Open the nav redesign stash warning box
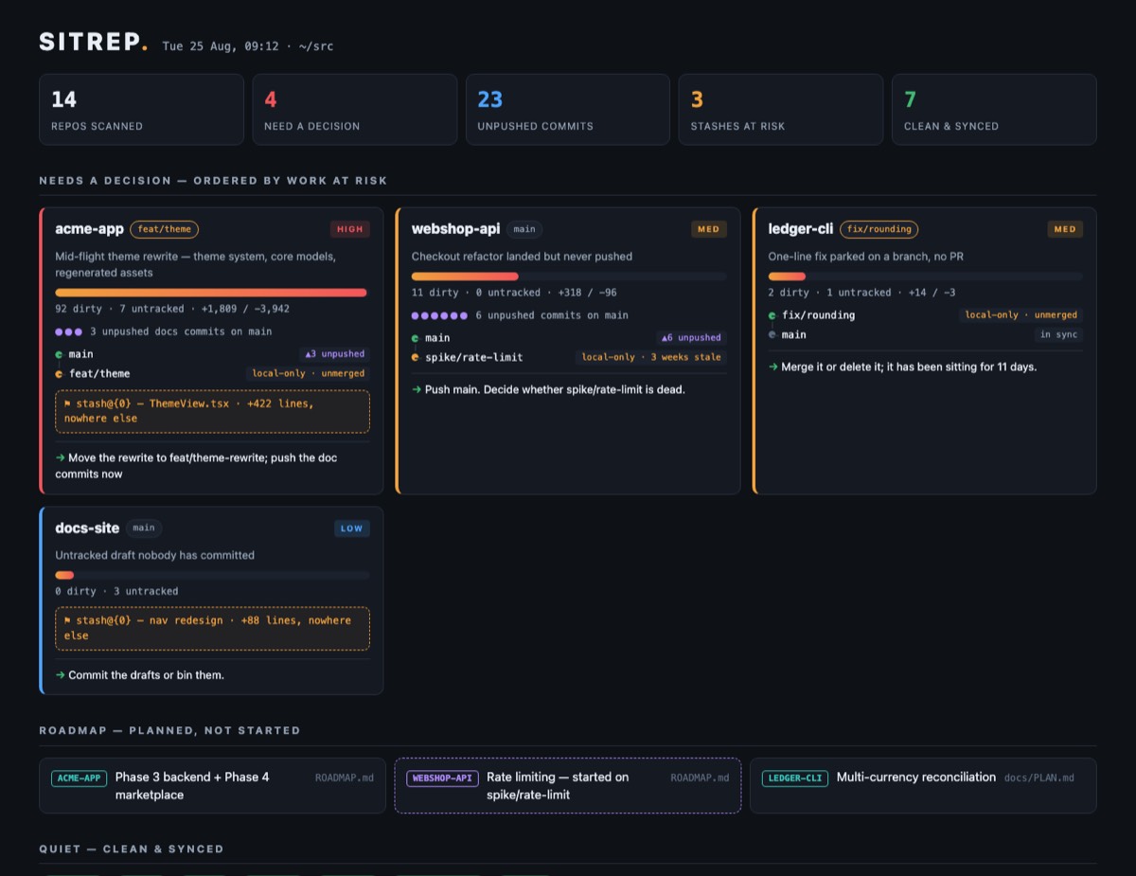This screenshot has width=1136, height=876. tap(212, 629)
